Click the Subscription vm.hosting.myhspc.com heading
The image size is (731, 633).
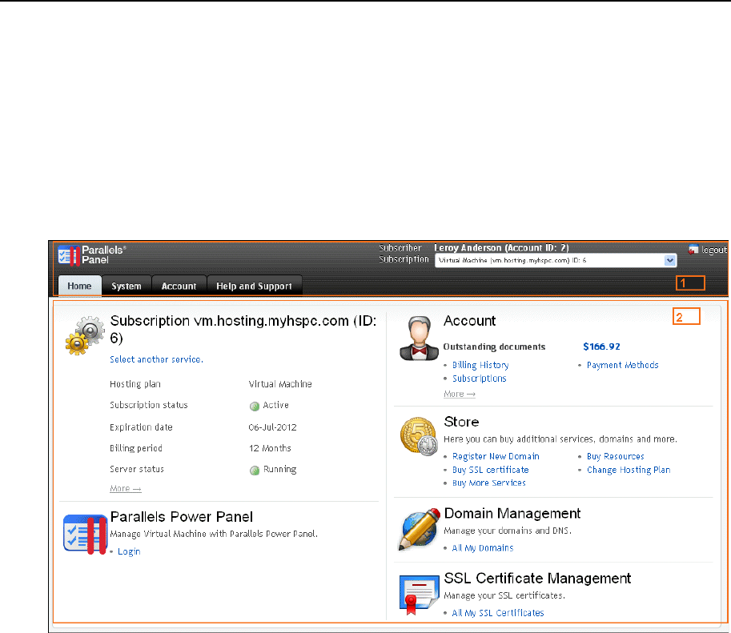(243, 329)
